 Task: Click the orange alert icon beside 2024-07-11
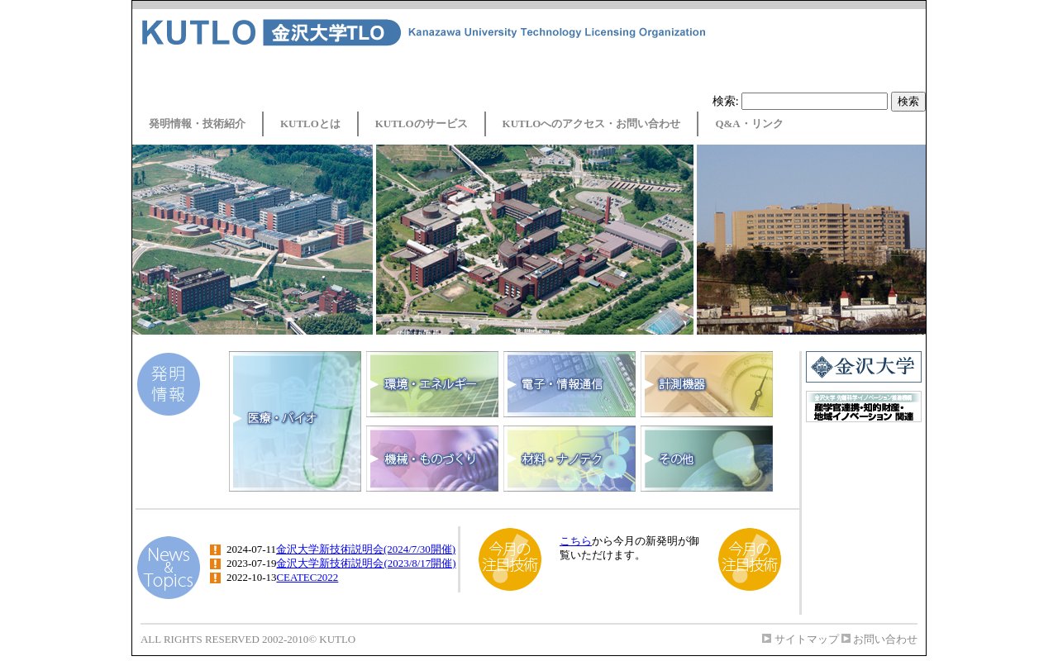[215, 549]
